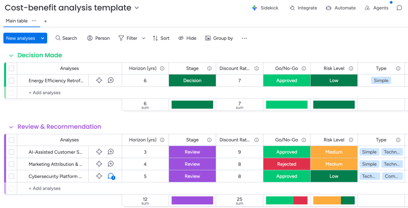Image resolution: width=408 pixels, height=208 pixels.
Task: Collapse the Decision Made group
Action: (11, 55)
